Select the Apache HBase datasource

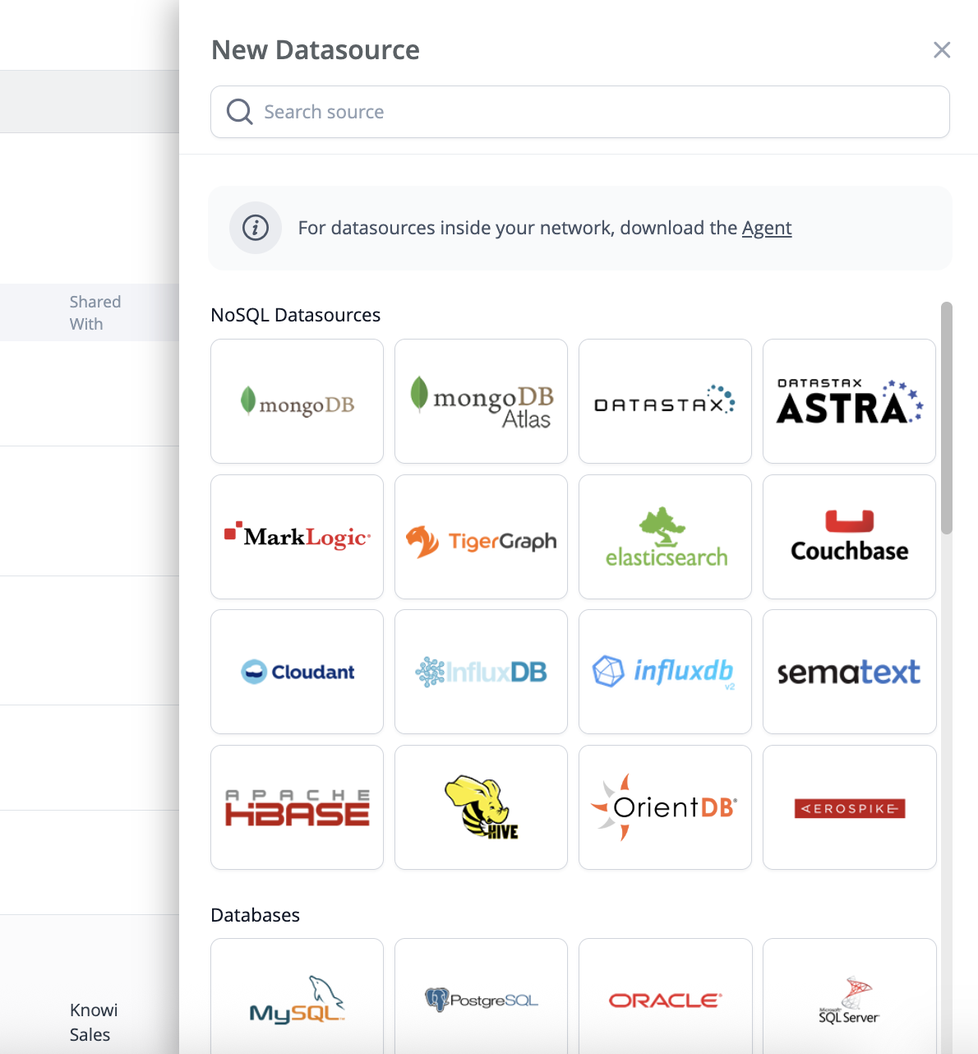click(x=297, y=807)
